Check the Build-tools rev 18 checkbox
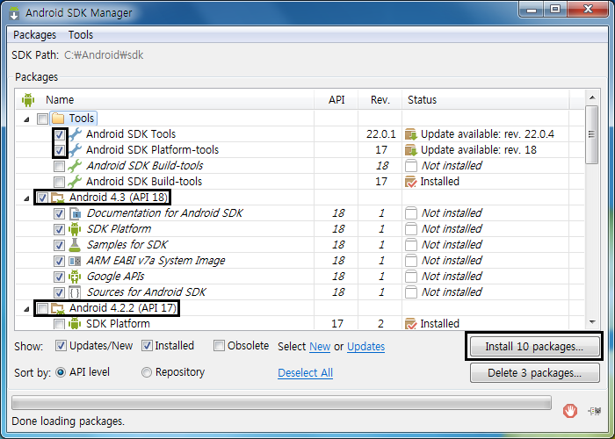This screenshot has width=615, height=439. (x=59, y=166)
